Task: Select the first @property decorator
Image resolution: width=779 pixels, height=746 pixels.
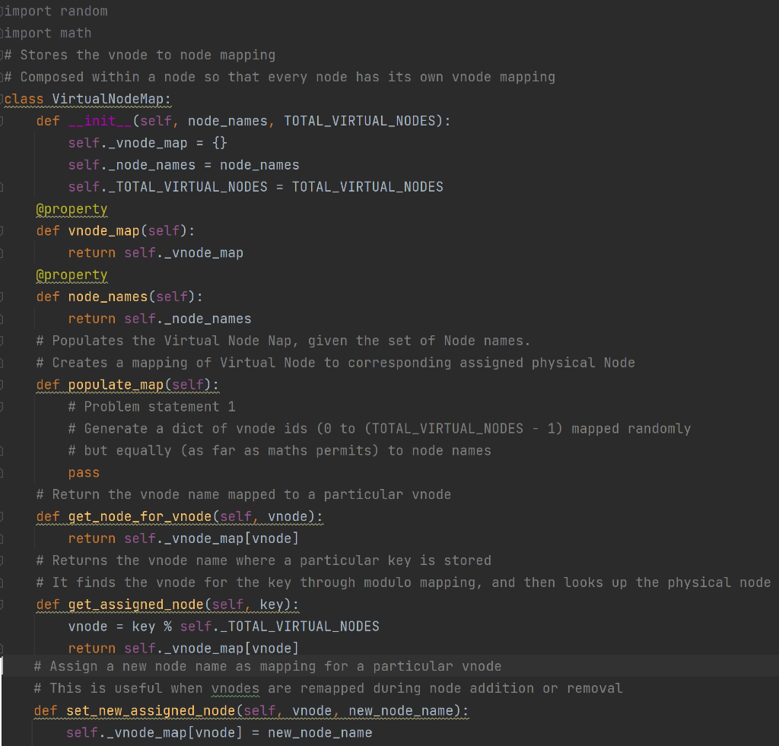Action: click(x=72, y=208)
